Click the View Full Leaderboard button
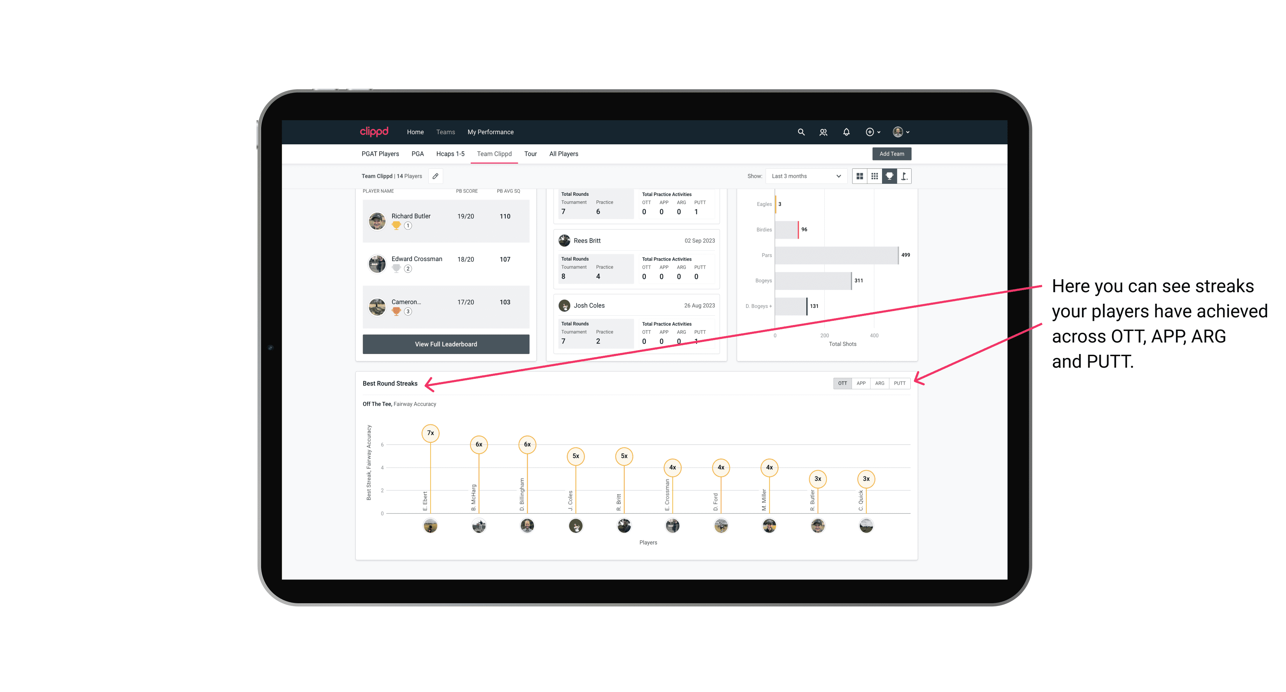 tap(446, 344)
